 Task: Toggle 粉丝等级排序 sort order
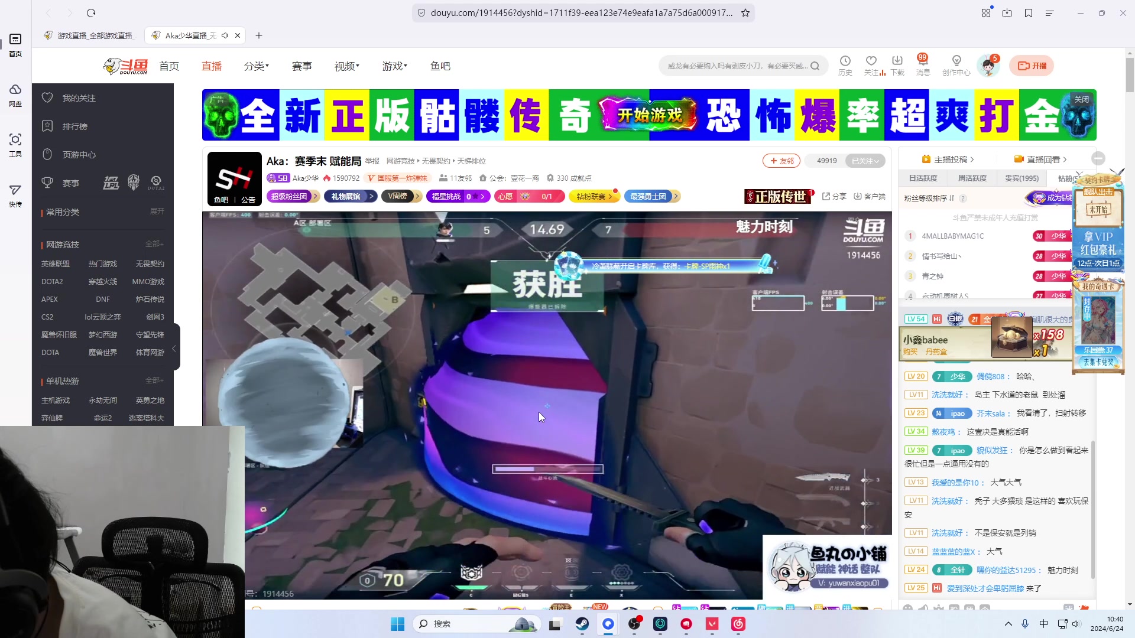tap(929, 198)
